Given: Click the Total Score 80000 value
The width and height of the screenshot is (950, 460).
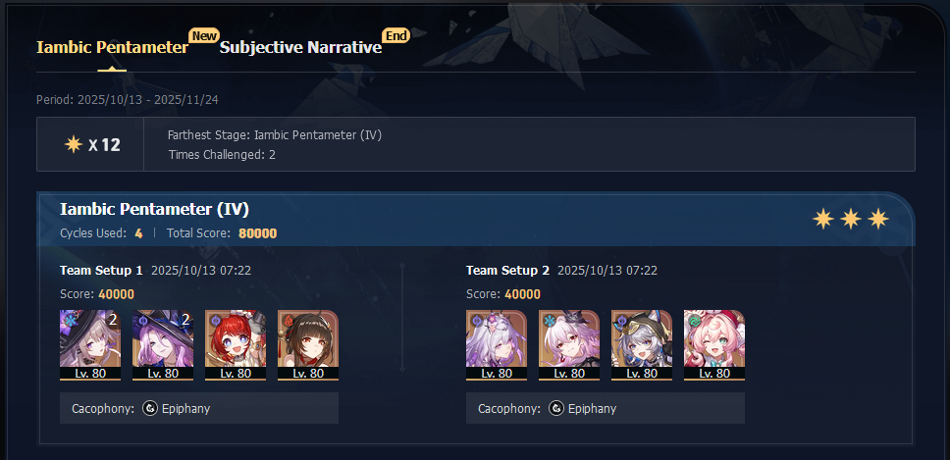Looking at the screenshot, I should click(257, 233).
